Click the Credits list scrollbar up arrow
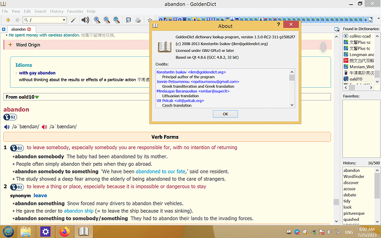Image resolution: width=381 pixels, height=238 pixels. coord(292,72)
